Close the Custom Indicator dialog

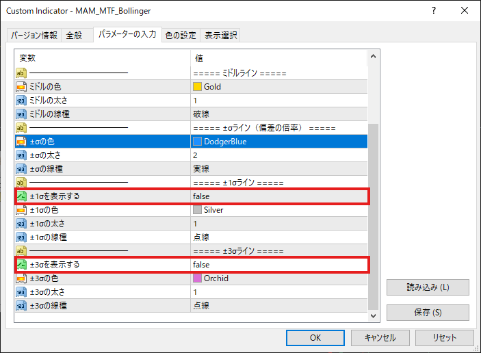pyautogui.click(x=465, y=10)
